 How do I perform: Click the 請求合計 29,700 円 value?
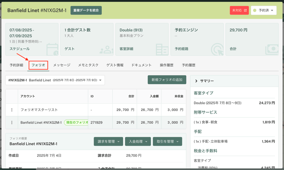tap(134, 156)
